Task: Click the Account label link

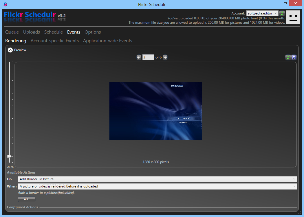Action: click(x=238, y=13)
